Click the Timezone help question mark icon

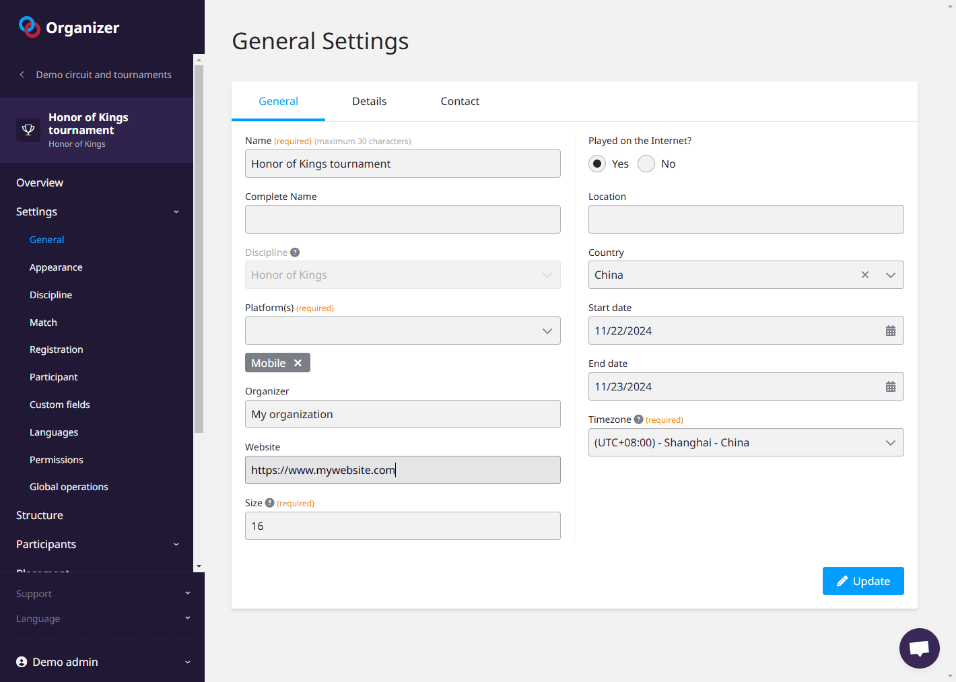click(638, 419)
